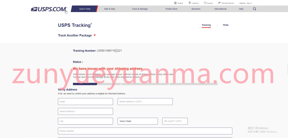Focus the Street Address 2 (OPT) field
Viewport: 288px width, 138px height.
(x=145, y=102)
